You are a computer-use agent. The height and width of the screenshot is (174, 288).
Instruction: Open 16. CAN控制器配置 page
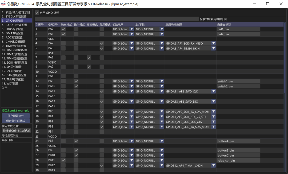(x=16, y=75)
